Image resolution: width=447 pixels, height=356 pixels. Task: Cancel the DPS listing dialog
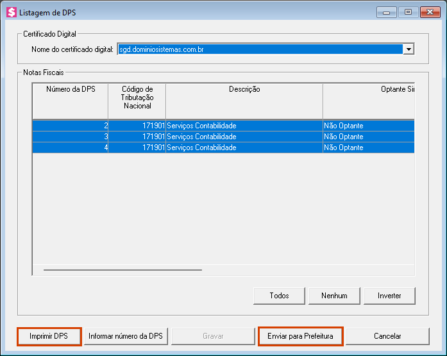(x=387, y=336)
